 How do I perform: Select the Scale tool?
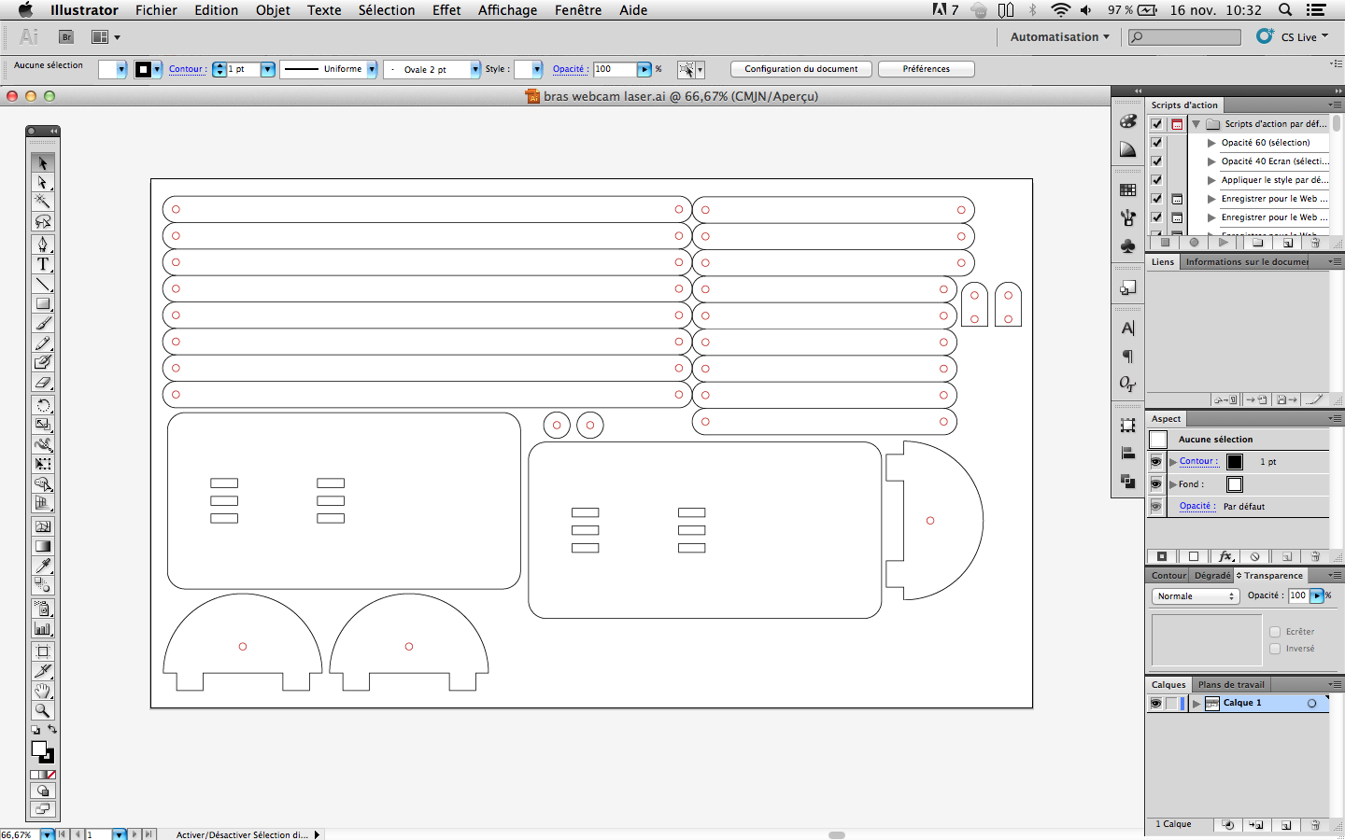pyautogui.click(x=43, y=425)
